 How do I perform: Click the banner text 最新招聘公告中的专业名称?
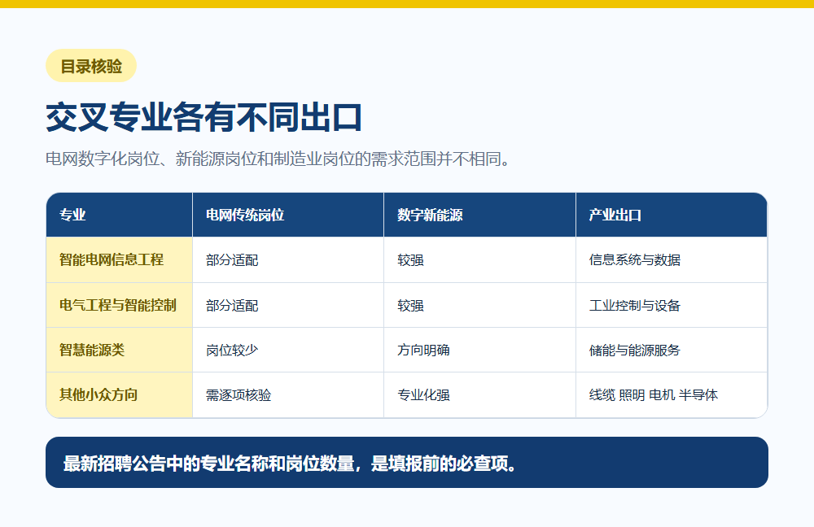pyautogui.click(x=165, y=464)
